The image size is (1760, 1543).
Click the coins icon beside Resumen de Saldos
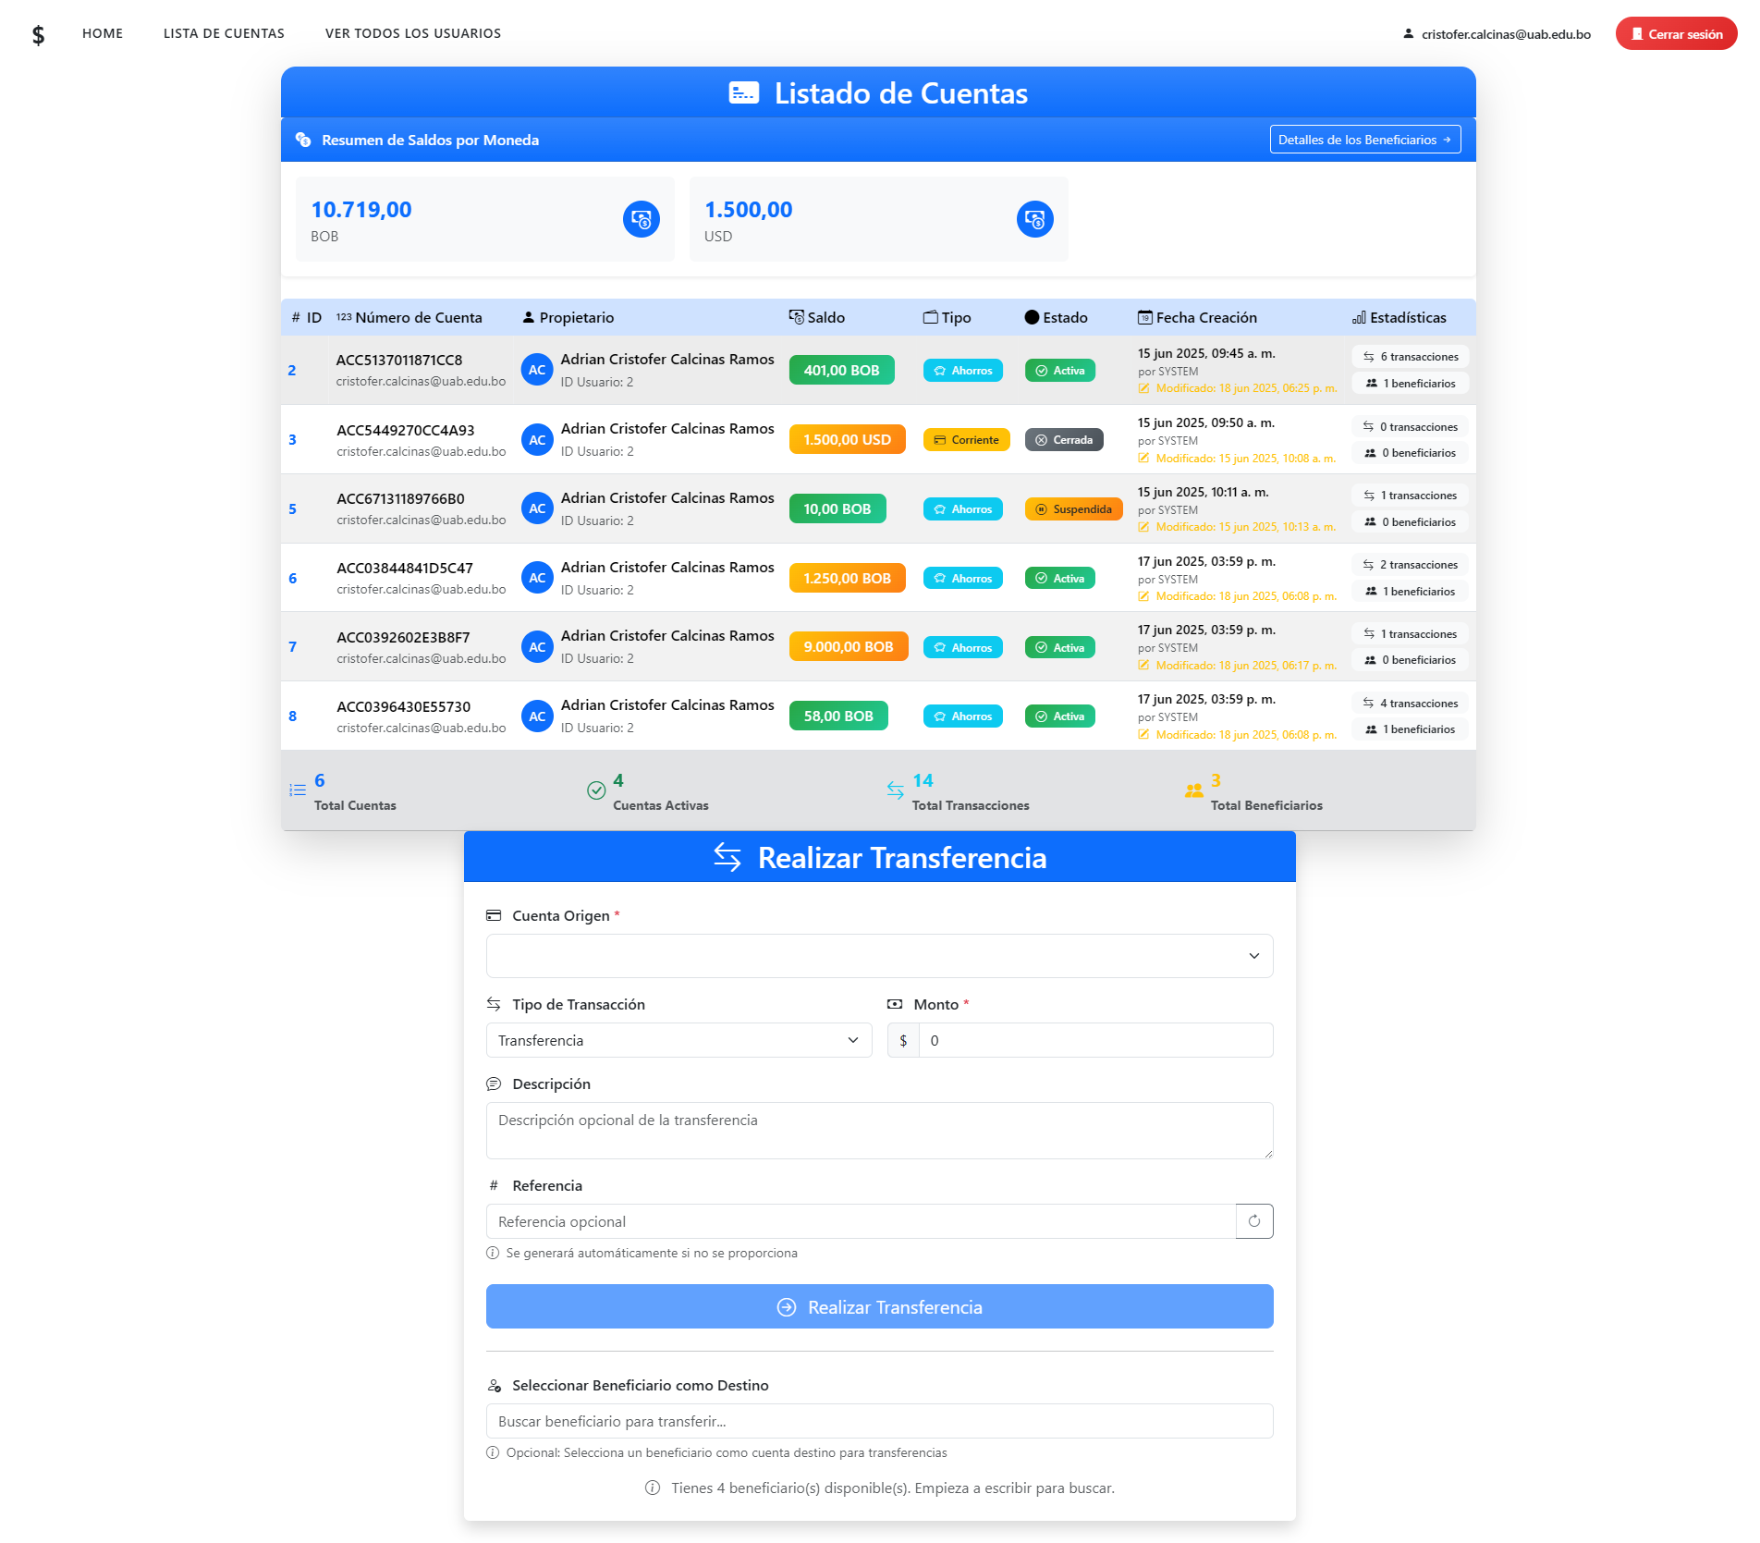[x=303, y=140]
